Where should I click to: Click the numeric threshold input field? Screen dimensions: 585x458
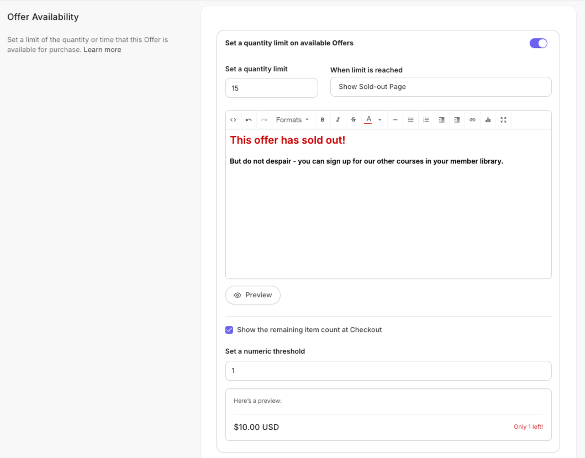pos(388,371)
